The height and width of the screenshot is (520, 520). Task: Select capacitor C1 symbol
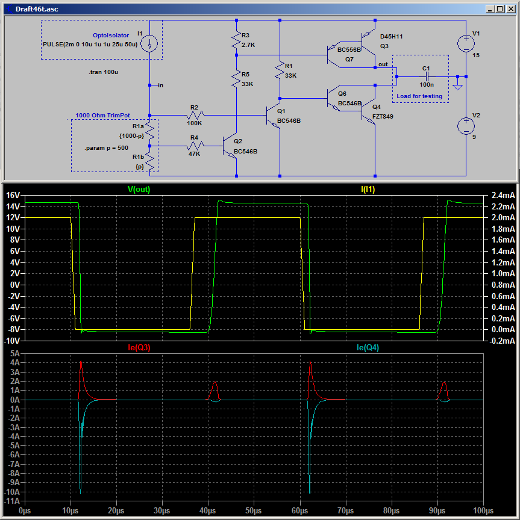click(x=427, y=77)
